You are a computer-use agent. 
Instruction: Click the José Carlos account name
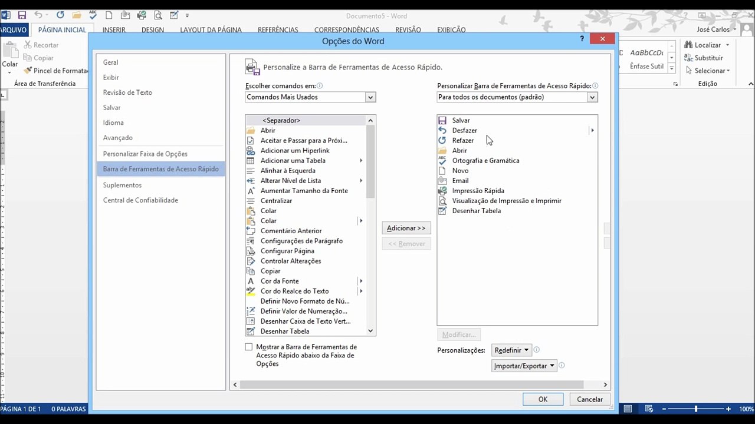point(713,29)
